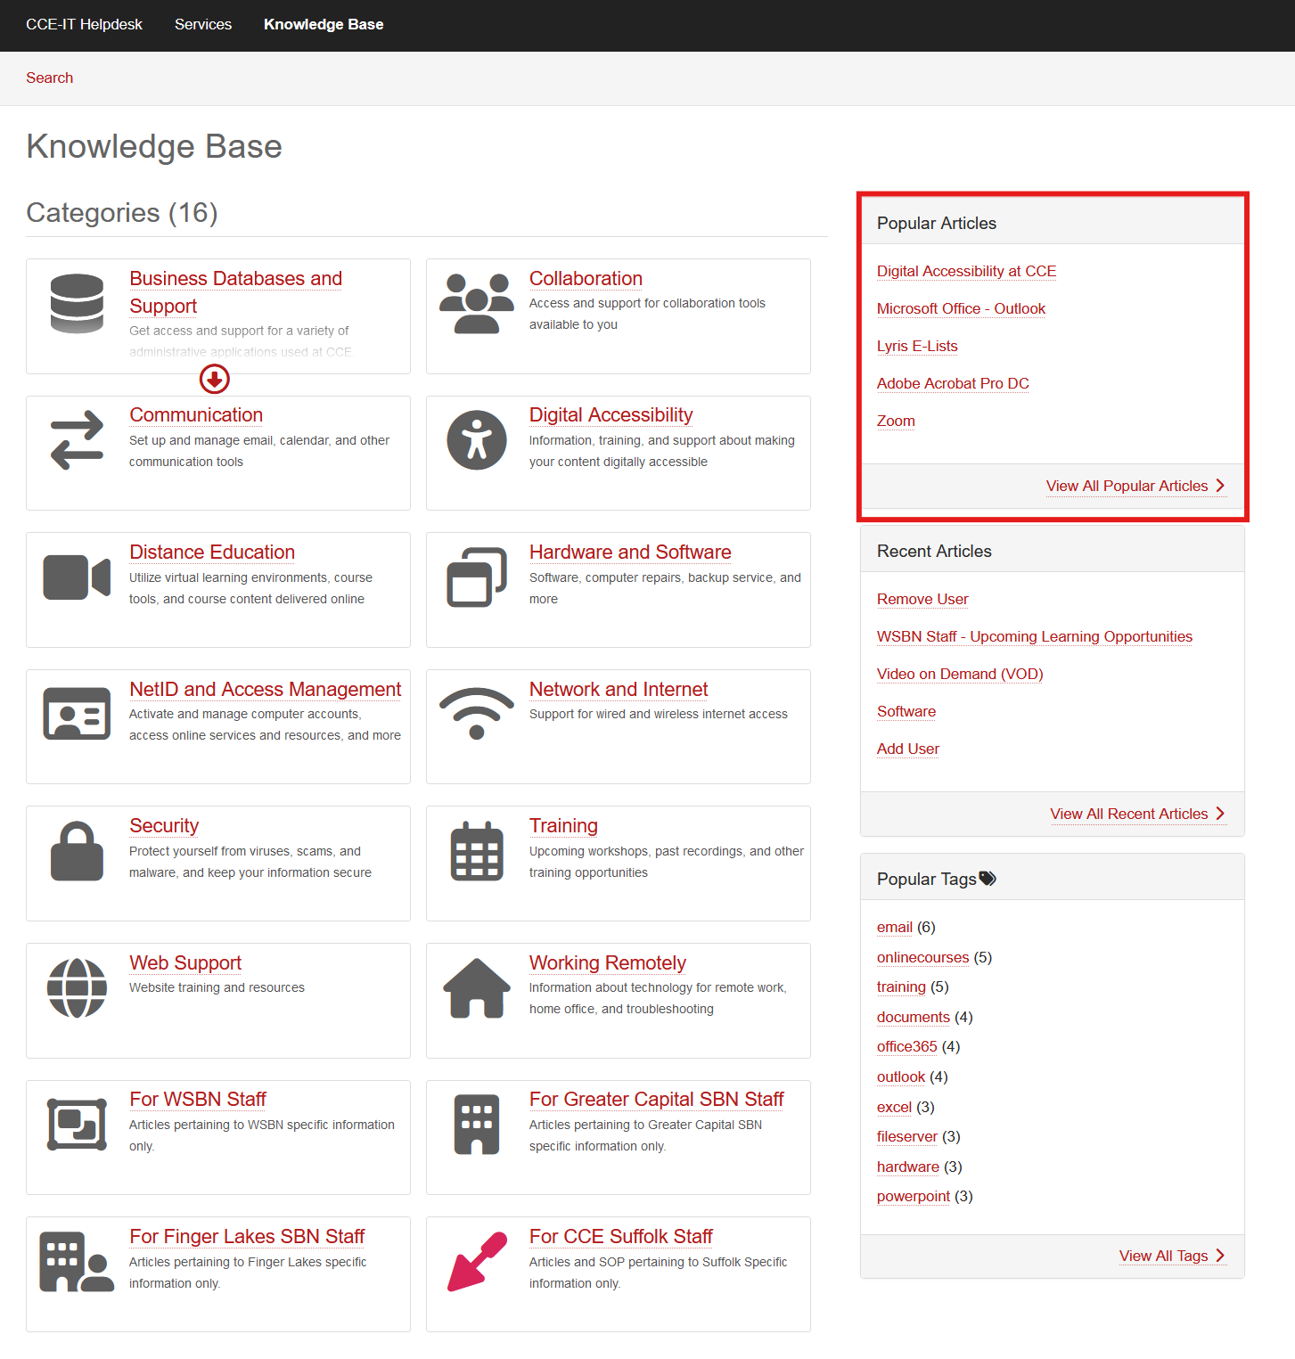The height and width of the screenshot is (1359, 1295).
Task: Expand Business Databases description with down arrow
Action: click(x=214, y=380)
